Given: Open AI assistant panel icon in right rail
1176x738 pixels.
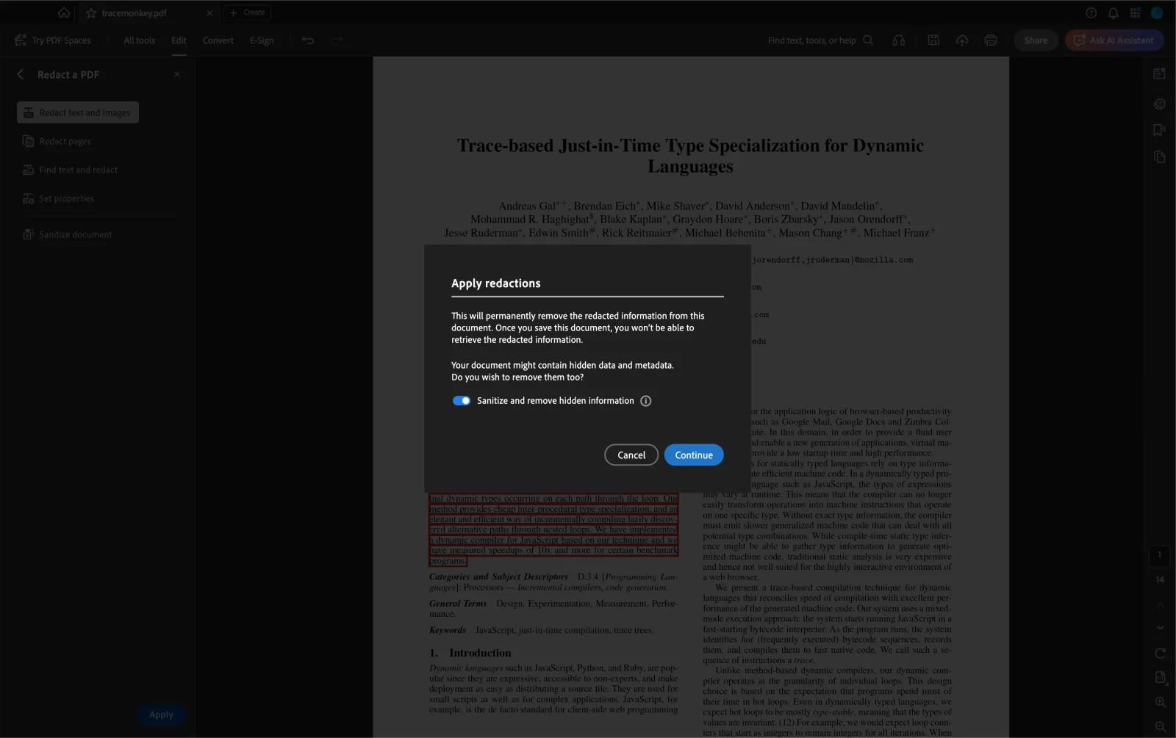Looking at the screenshot, I should tap(1159, 73).
